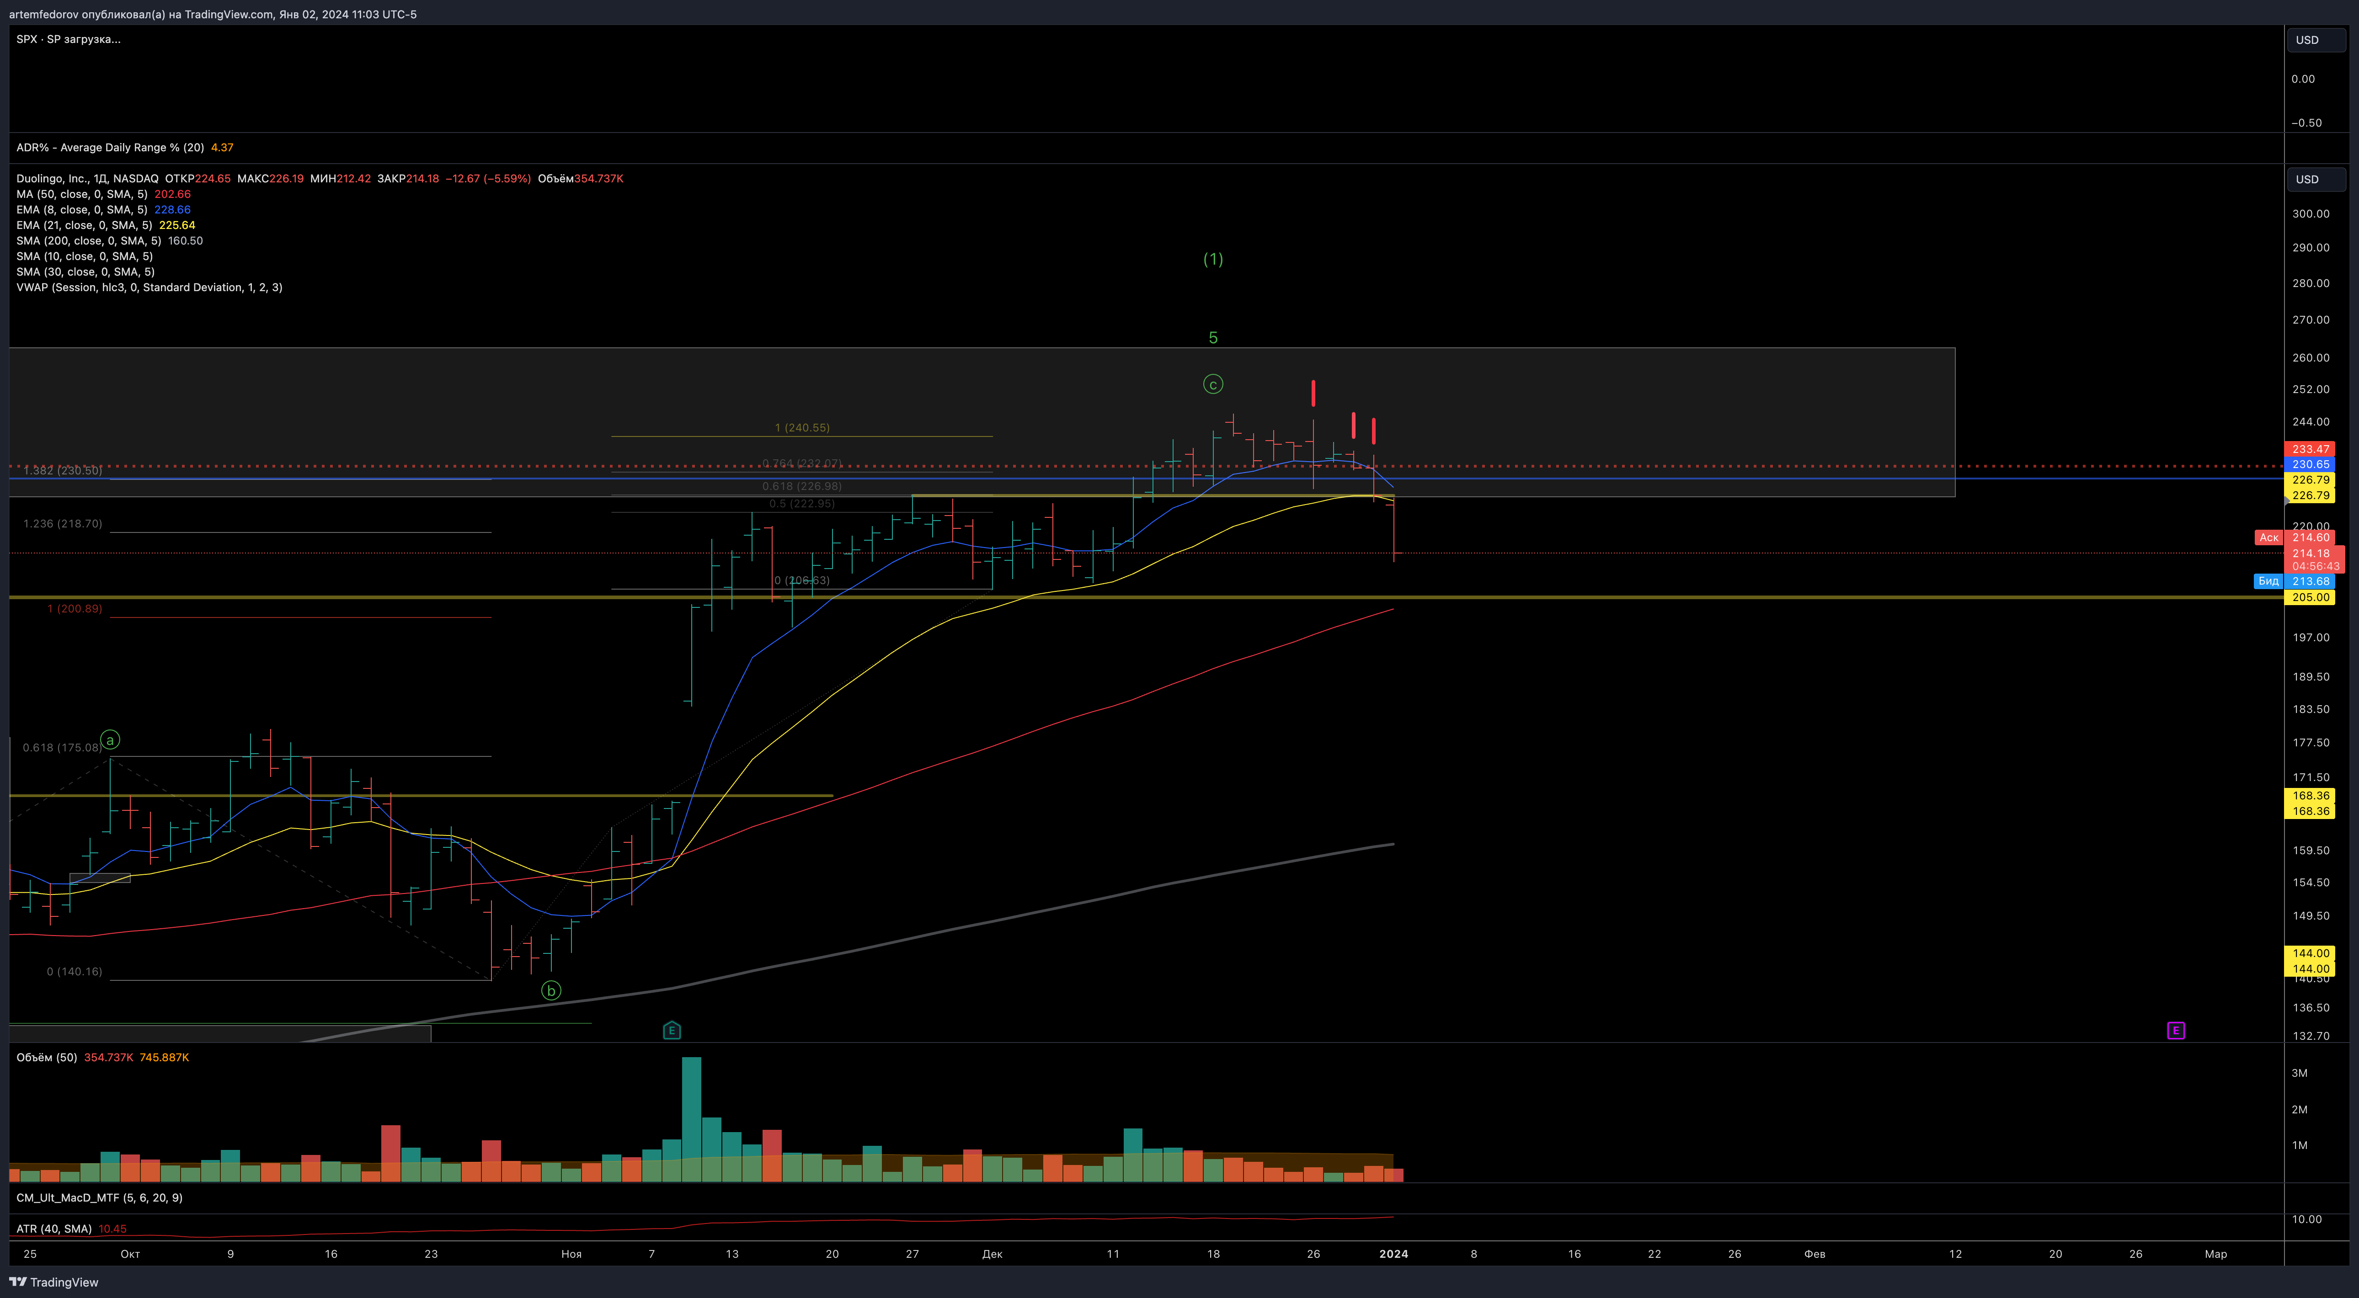Click the −12.67 (−5.59%) change value

(488, 179)
